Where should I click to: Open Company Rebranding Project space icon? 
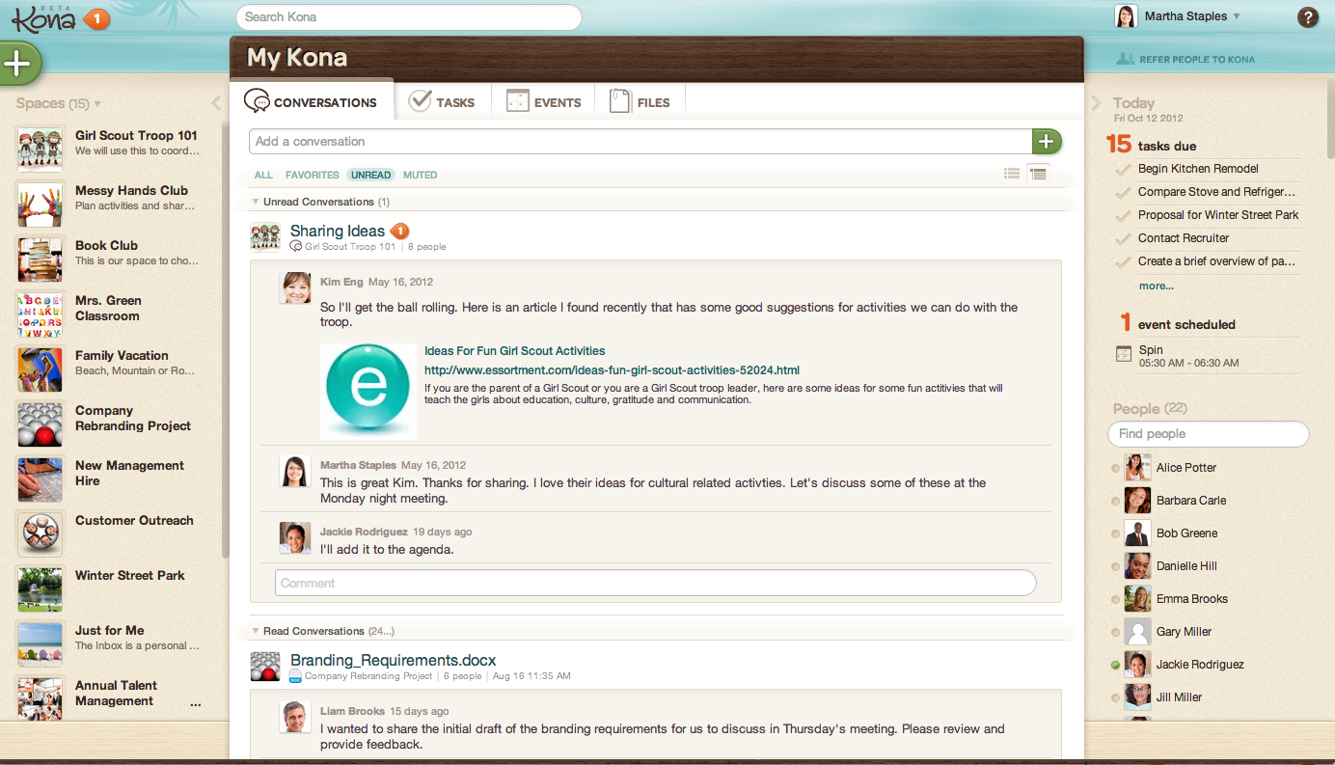(x=41, y=424)
